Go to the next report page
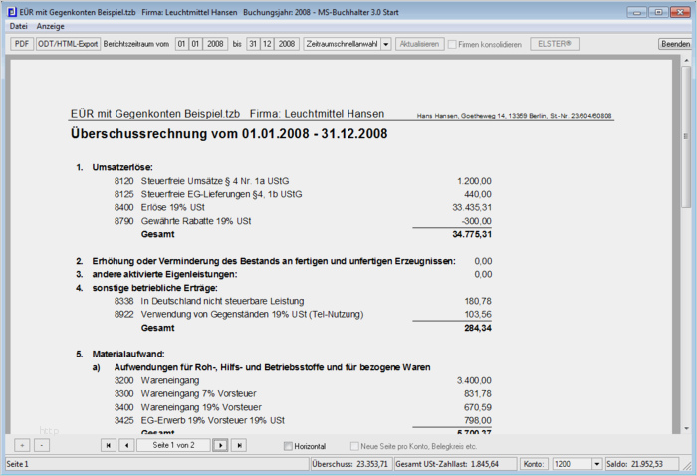 (x=220, y=445)
